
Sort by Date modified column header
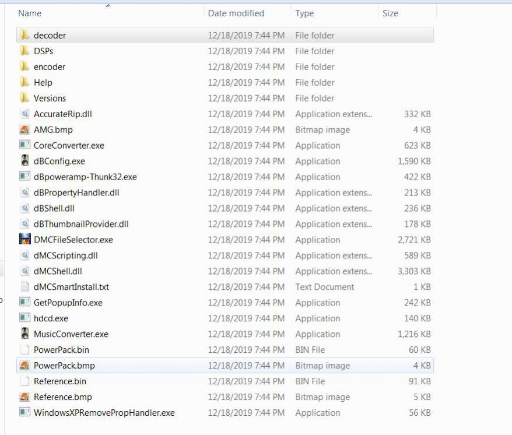tap(236, 13)
